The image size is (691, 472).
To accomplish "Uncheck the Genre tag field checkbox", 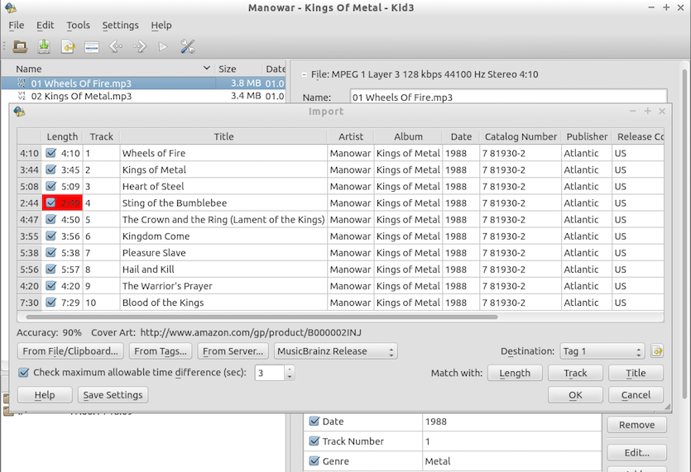I will [x=314, y=461].
